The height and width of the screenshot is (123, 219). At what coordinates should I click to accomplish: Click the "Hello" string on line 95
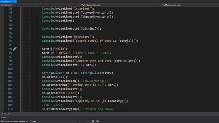tap(60, 49)
